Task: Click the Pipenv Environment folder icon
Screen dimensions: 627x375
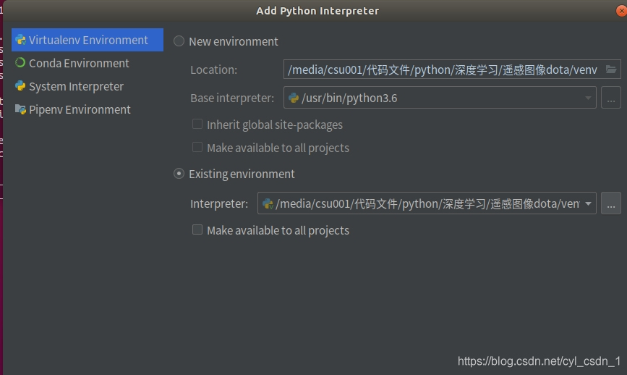Action: (x=20, y=109)
